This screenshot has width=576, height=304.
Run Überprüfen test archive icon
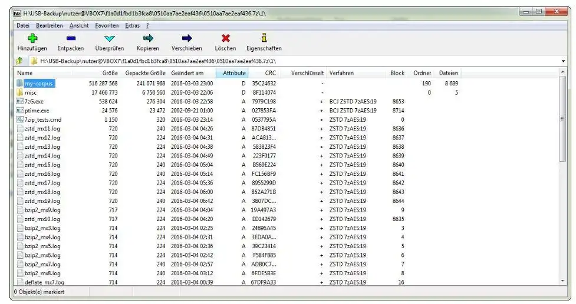coord(110,38)
